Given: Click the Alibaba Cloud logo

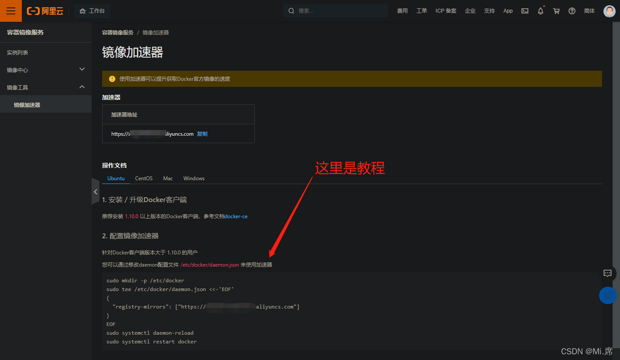Looking at the screenshot, I should tap(45, 11).
